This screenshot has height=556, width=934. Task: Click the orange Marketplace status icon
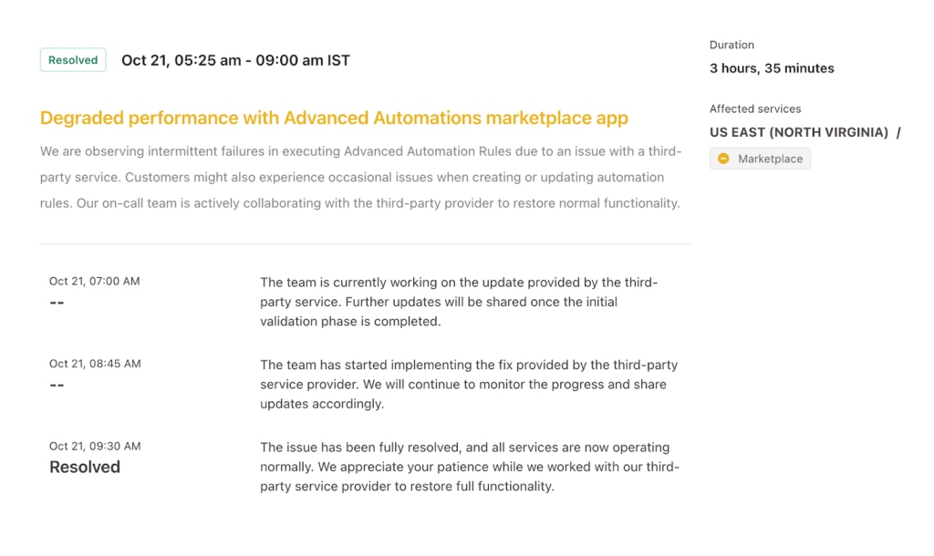[x=723, y=159]
